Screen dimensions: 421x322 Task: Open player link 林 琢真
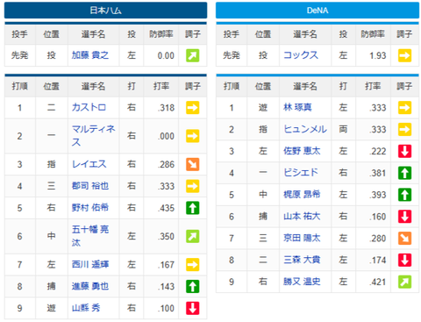(297, 108)
